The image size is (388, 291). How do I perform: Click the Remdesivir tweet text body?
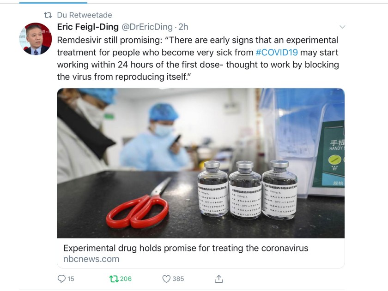click(198, 59)
